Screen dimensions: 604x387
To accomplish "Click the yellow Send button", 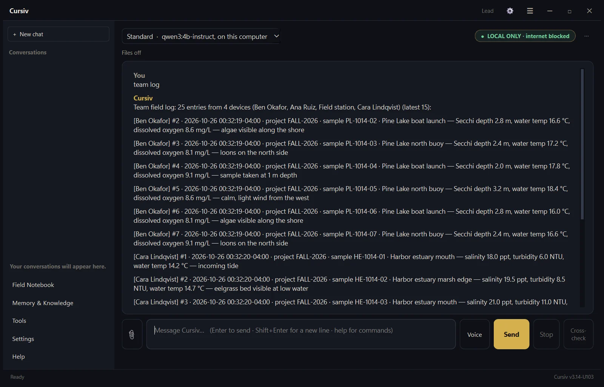I will tap(512, 334).
